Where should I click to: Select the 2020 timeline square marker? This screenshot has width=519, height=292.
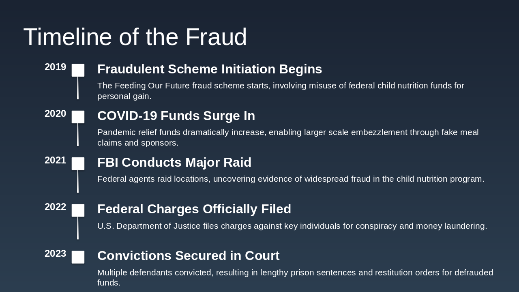[x=78, y=117]
